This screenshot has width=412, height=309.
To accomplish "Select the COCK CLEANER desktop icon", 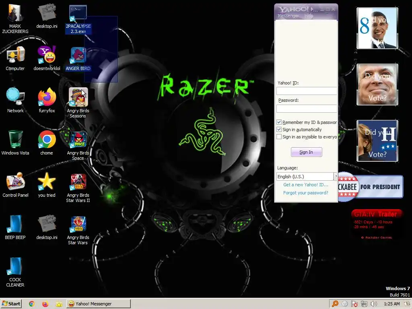I will 15,272.
